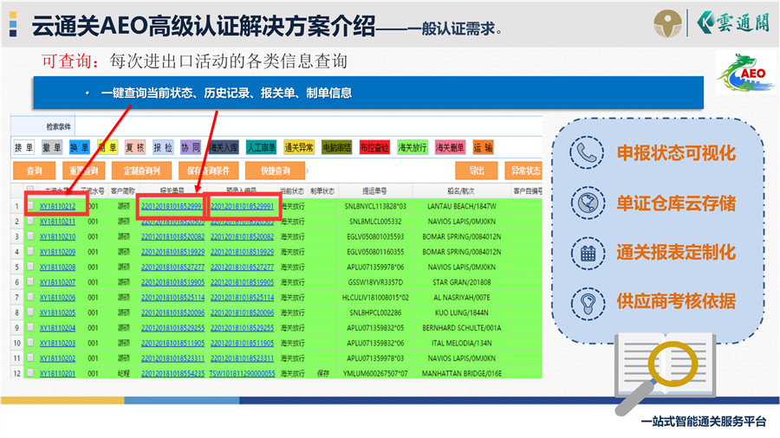Viewport: 780px width, 438px height.
Task: Click bill number SNL8NYCL113828*03
Action: pyautogui.click(x=375, y=206)
